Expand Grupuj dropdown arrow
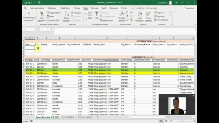 coord(163,13)
